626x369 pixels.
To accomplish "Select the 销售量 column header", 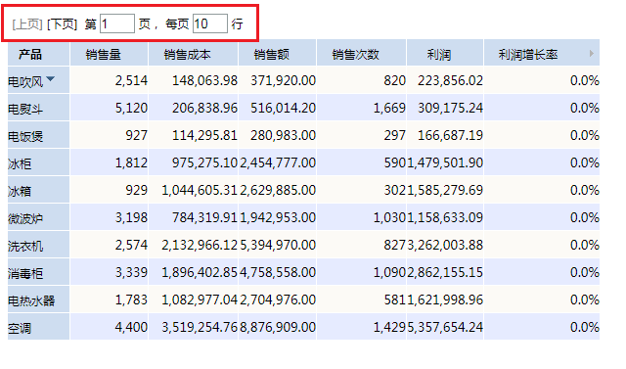I will pos(109,53).
